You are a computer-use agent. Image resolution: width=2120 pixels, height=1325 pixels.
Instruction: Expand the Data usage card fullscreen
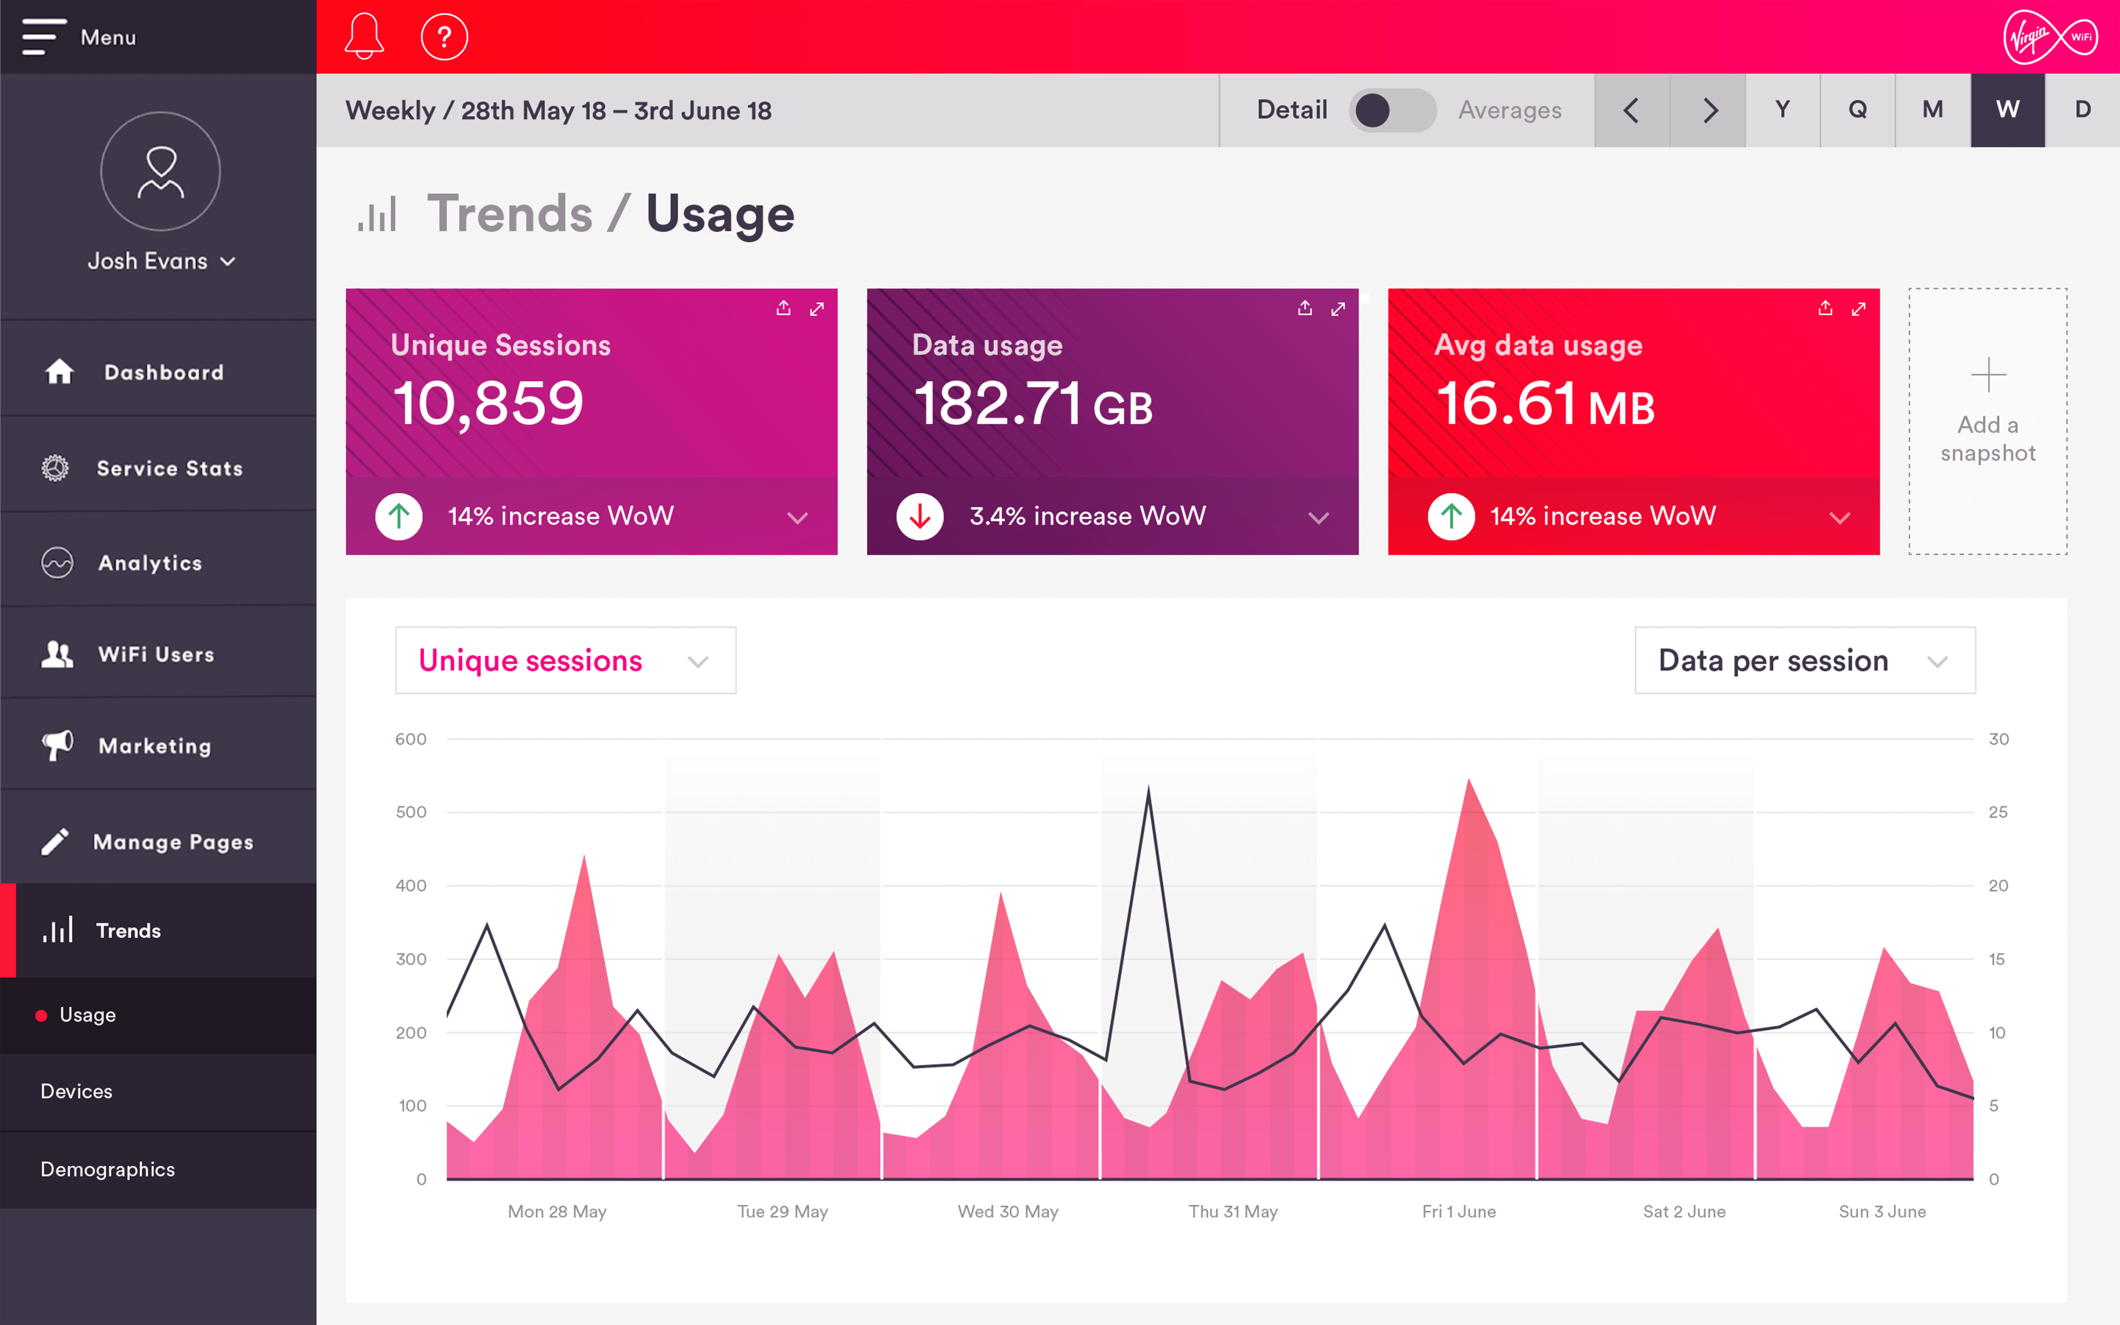pyautogui.click(x=1338, y=308)
